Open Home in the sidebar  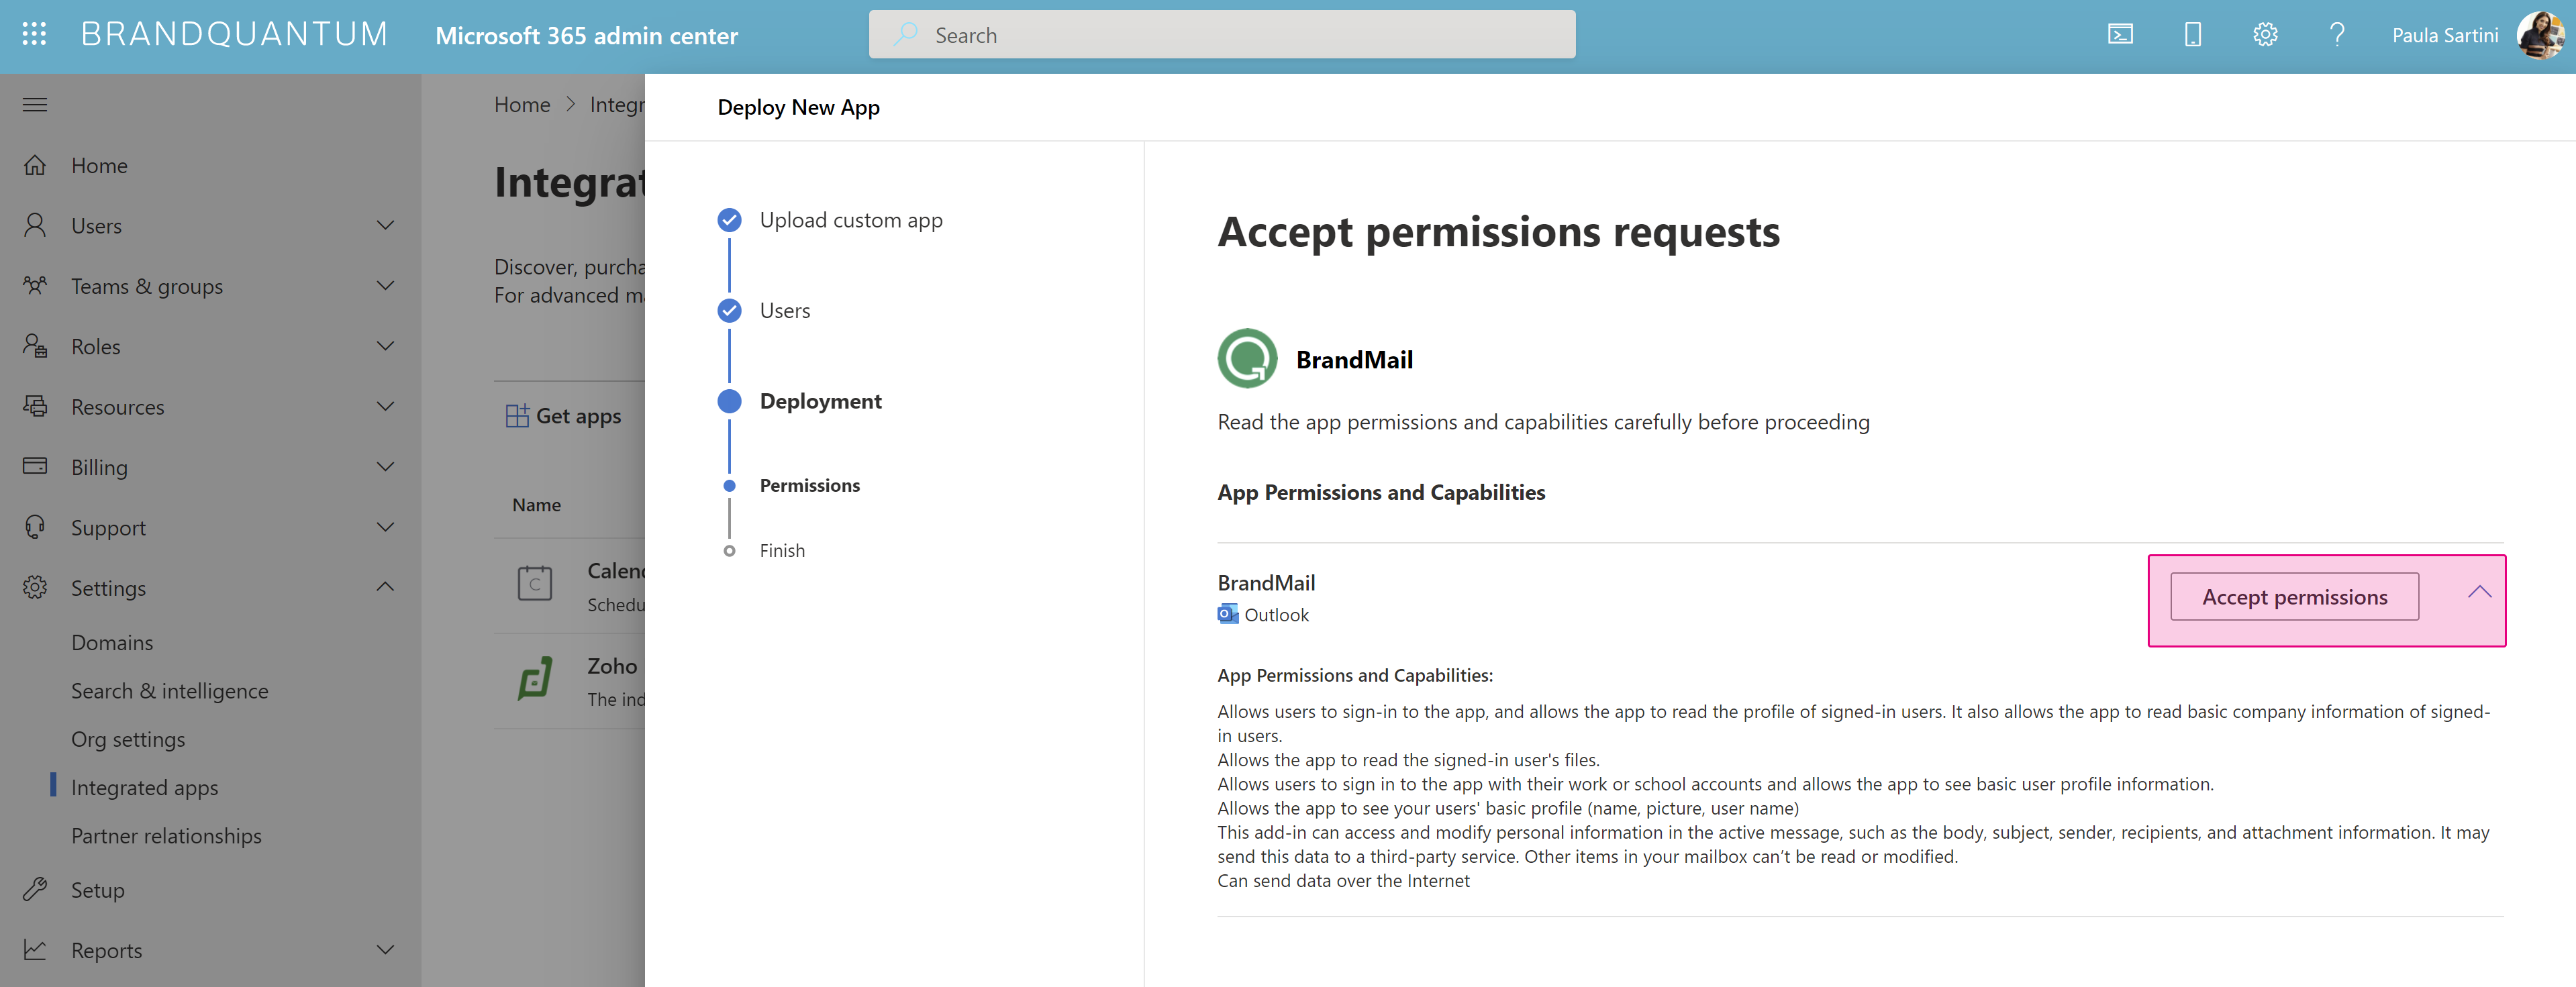pos(99,165)
